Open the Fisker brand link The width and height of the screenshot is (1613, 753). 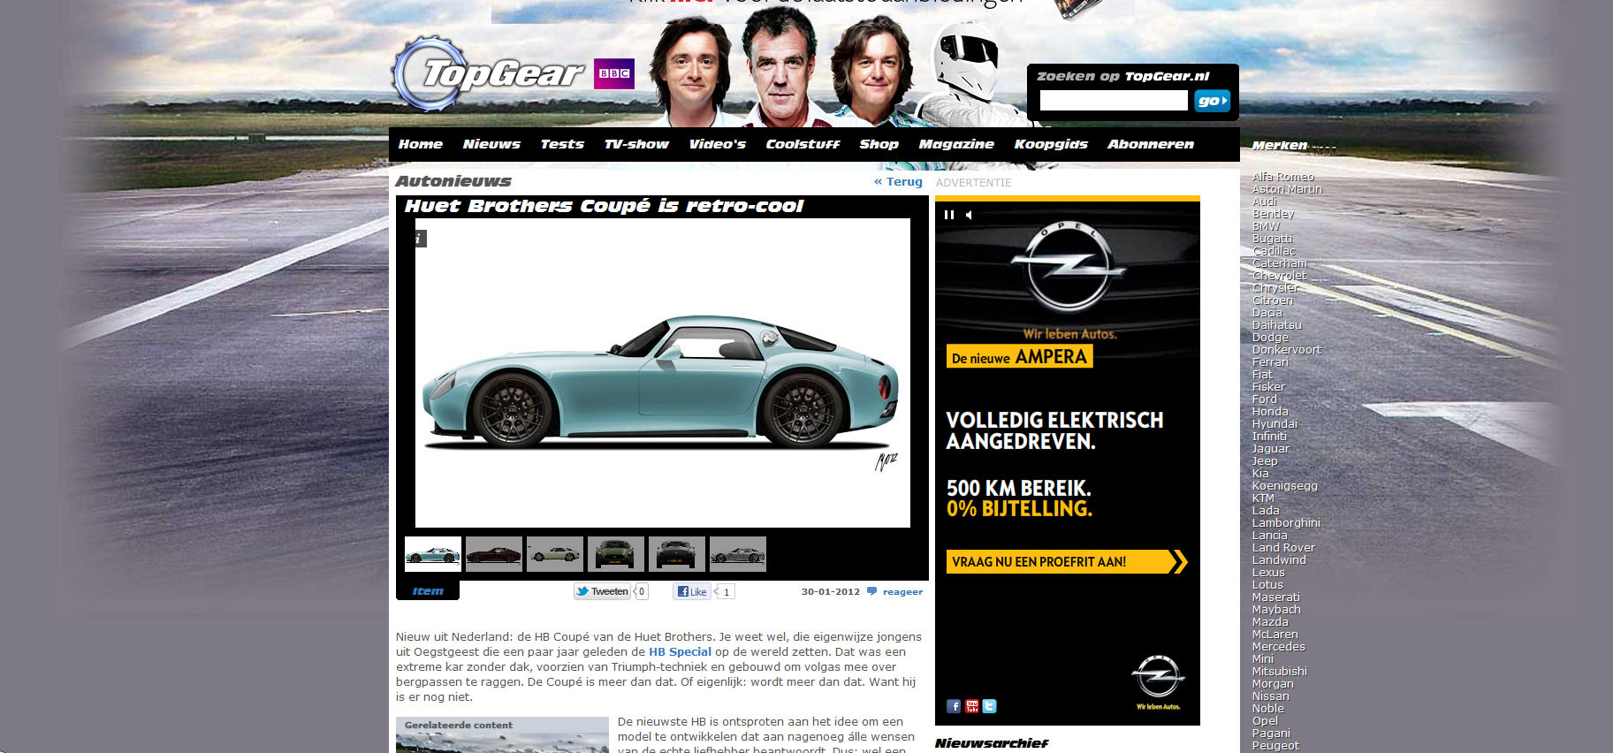[x=1268, y=387]
